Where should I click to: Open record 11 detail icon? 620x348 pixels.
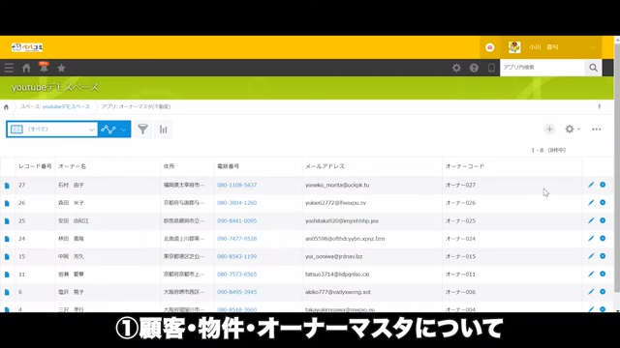7,275
